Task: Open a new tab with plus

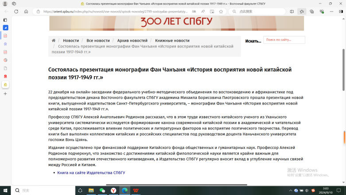Action: pos(5,94)
